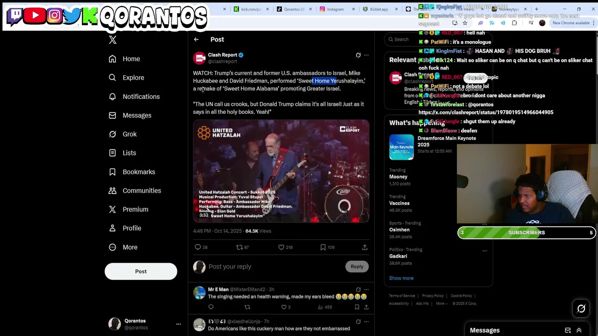The width and height of the screenshot is (598, 336).
Task: Switch to the Instagram browser tab
Action: pyautogui.click(x=337, y=9)
